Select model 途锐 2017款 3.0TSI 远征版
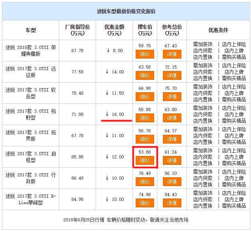The image size is (251, 231). pyautogui.click(x=30, y=72)
